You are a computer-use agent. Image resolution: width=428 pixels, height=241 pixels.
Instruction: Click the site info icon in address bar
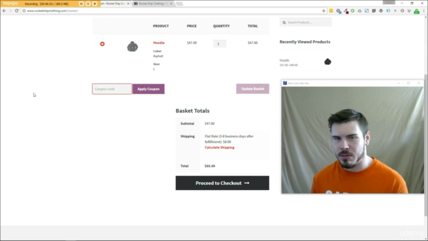(24, 11)
